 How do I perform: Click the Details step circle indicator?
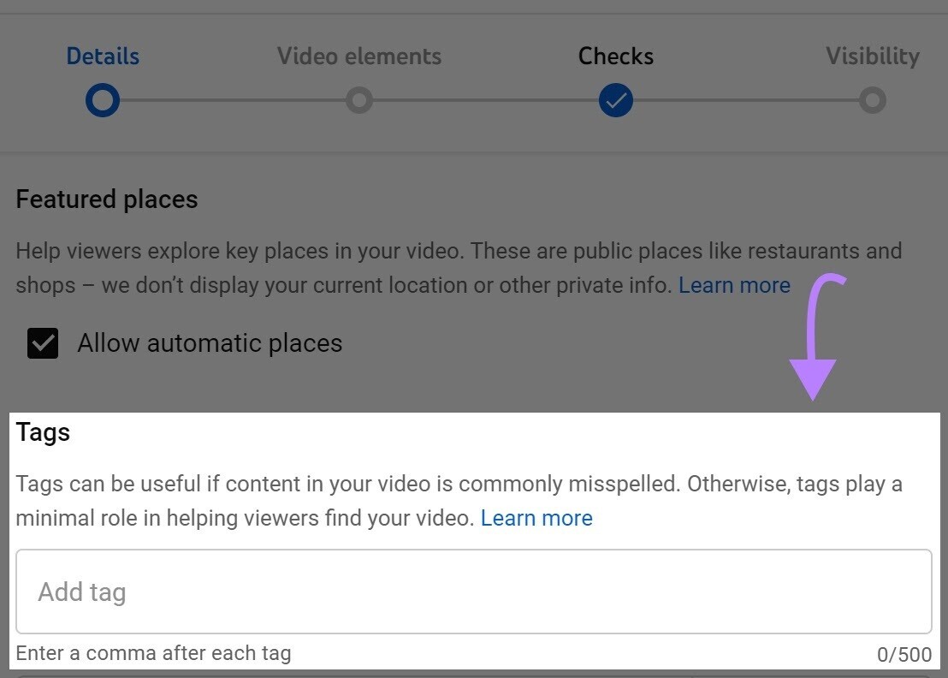103,100
